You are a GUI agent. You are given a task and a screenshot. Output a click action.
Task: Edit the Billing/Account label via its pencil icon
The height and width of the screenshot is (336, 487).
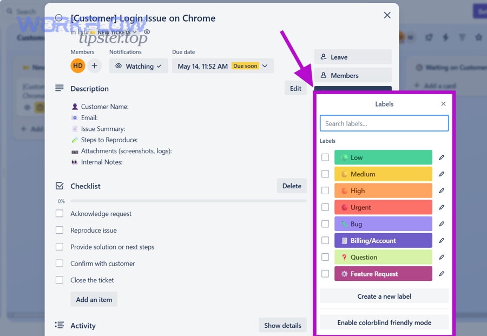click(x=442, y=240)
